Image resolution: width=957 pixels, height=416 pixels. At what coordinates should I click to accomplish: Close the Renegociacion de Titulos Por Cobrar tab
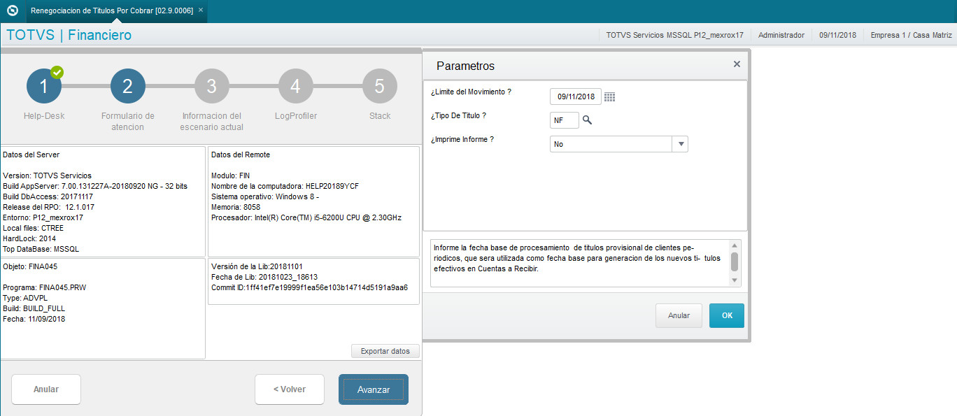tap(201, 10)
